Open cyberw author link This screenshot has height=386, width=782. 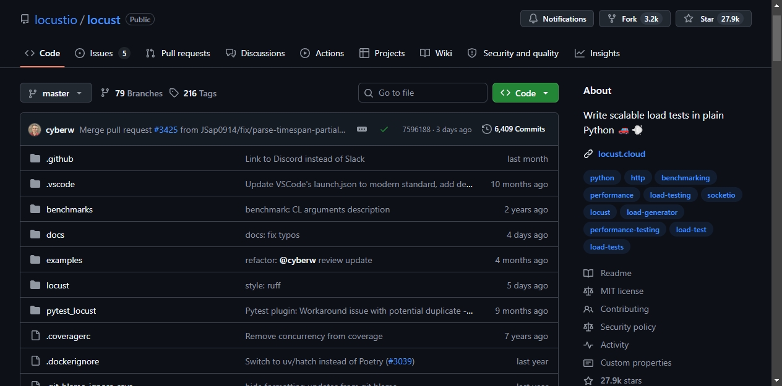[x=60, y=130]
